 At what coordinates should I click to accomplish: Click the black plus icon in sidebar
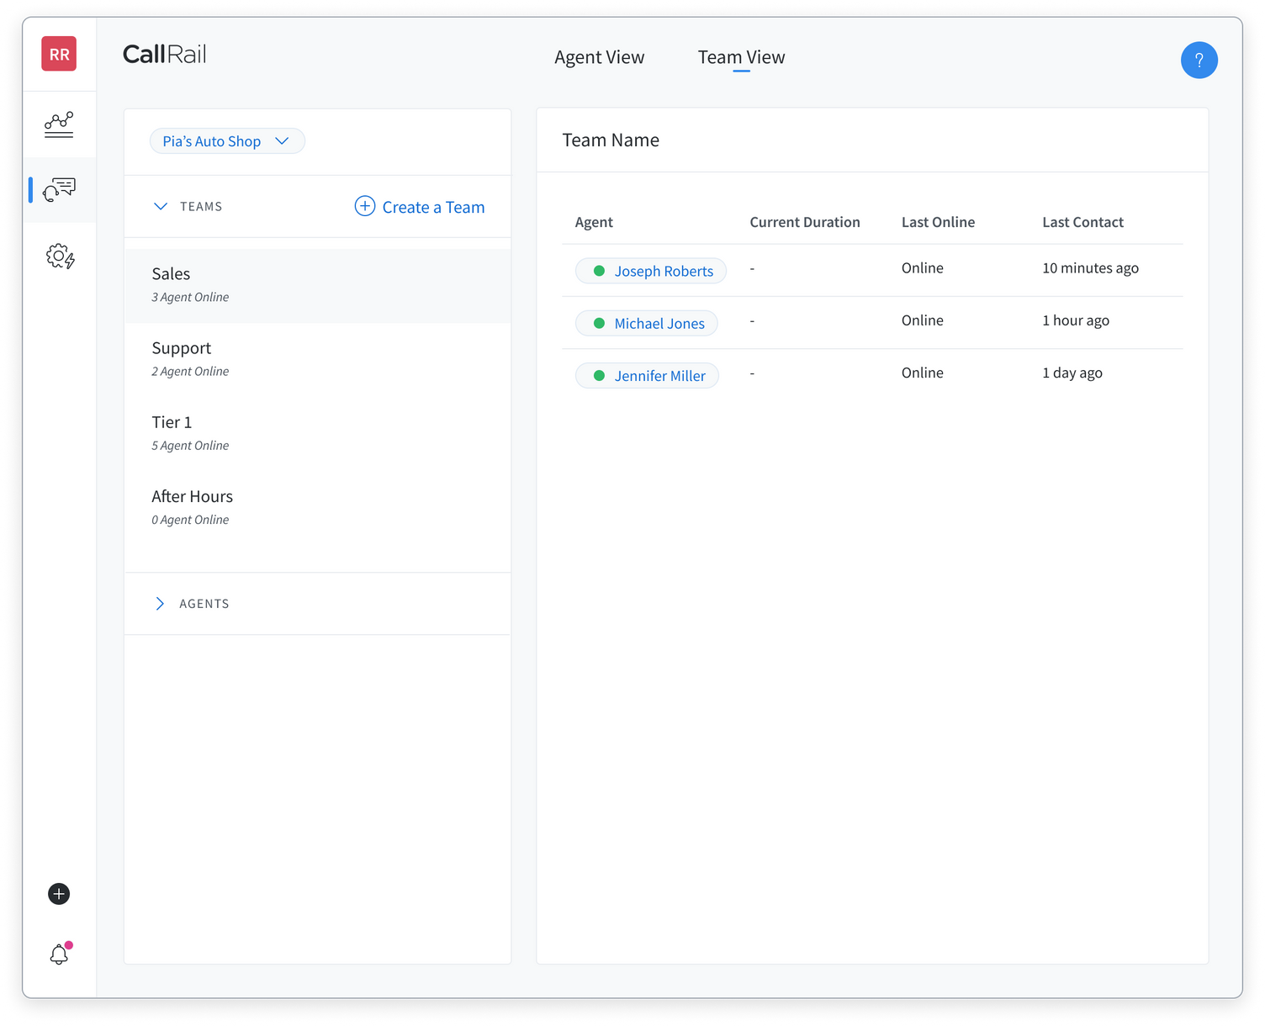point(59,894)
